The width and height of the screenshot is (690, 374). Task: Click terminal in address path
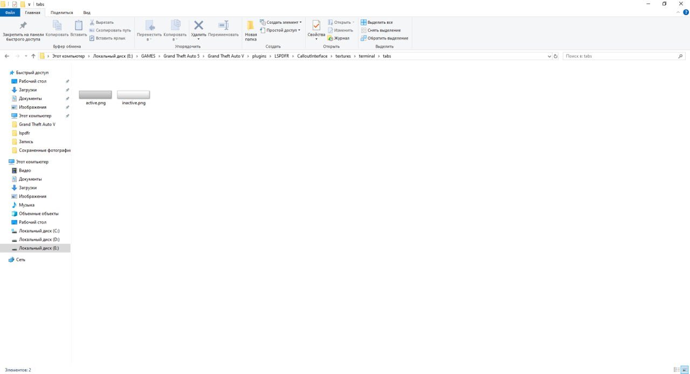pos(367,56)
